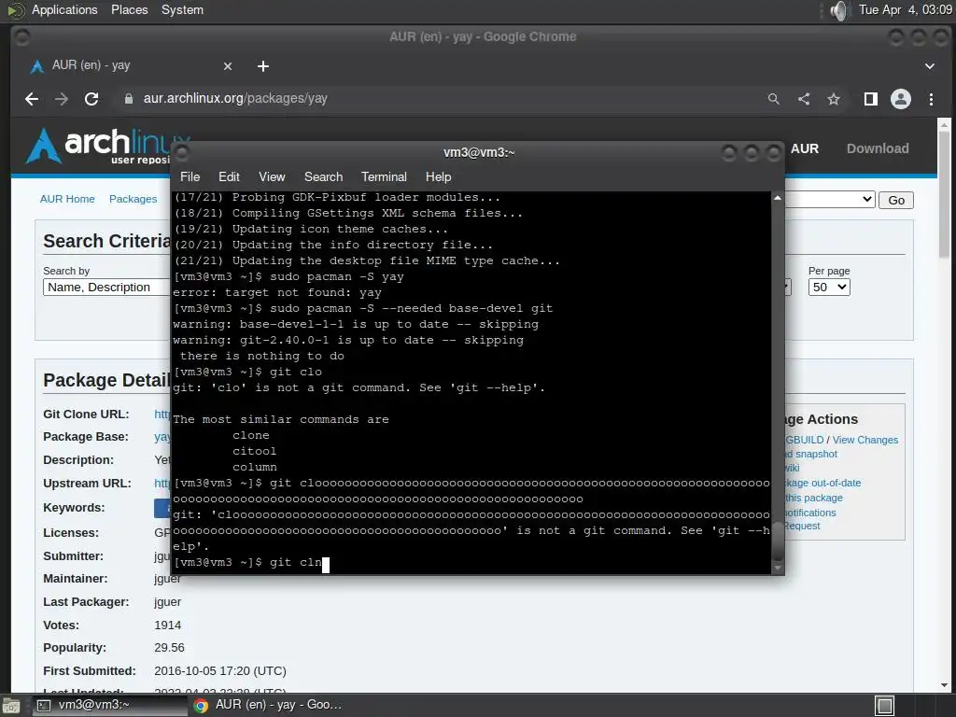Open the dropdown next to Go button
The height and width of the screenshot is (717, 956).
(x=829, y=200)
